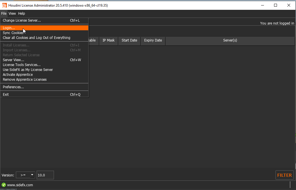The image size is (296, 190).
Task: Open the Help menu
Action: tap(22, 13)
